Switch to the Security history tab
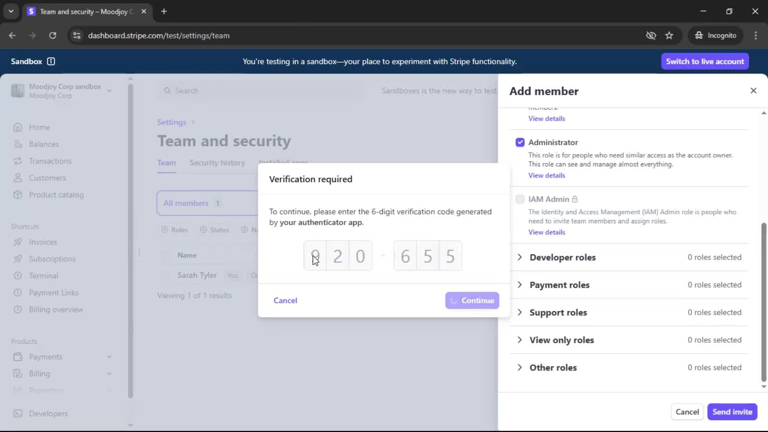768x432 pixels. (x=217, y=163)
